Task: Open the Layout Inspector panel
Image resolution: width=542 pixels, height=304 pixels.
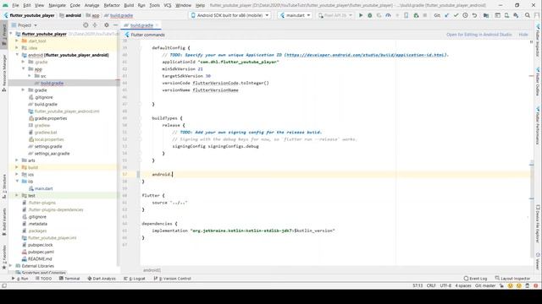Action: pos(512,279)
